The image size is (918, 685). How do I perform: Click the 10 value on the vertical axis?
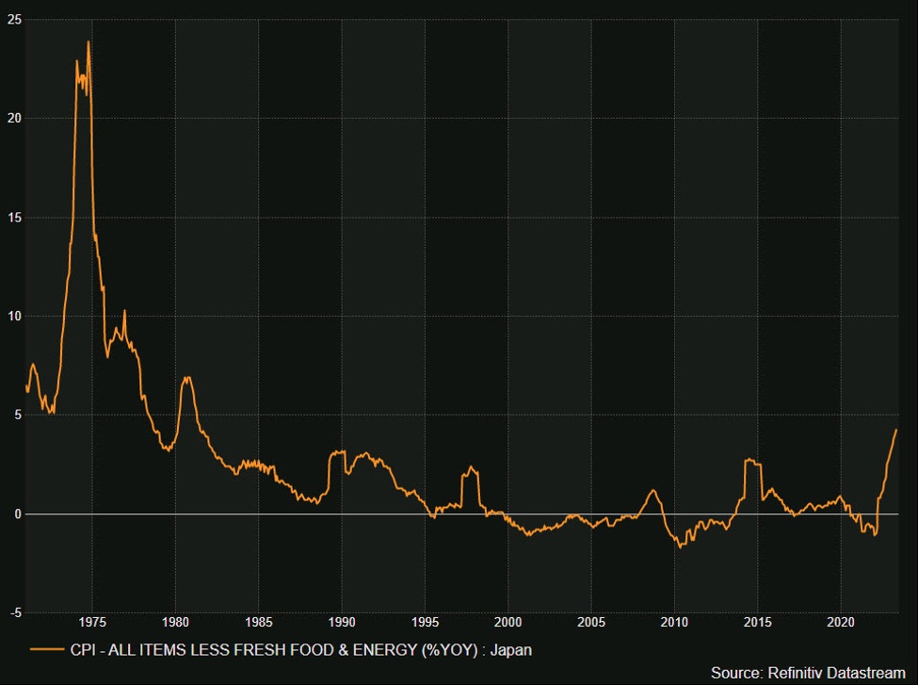point(14,317)
